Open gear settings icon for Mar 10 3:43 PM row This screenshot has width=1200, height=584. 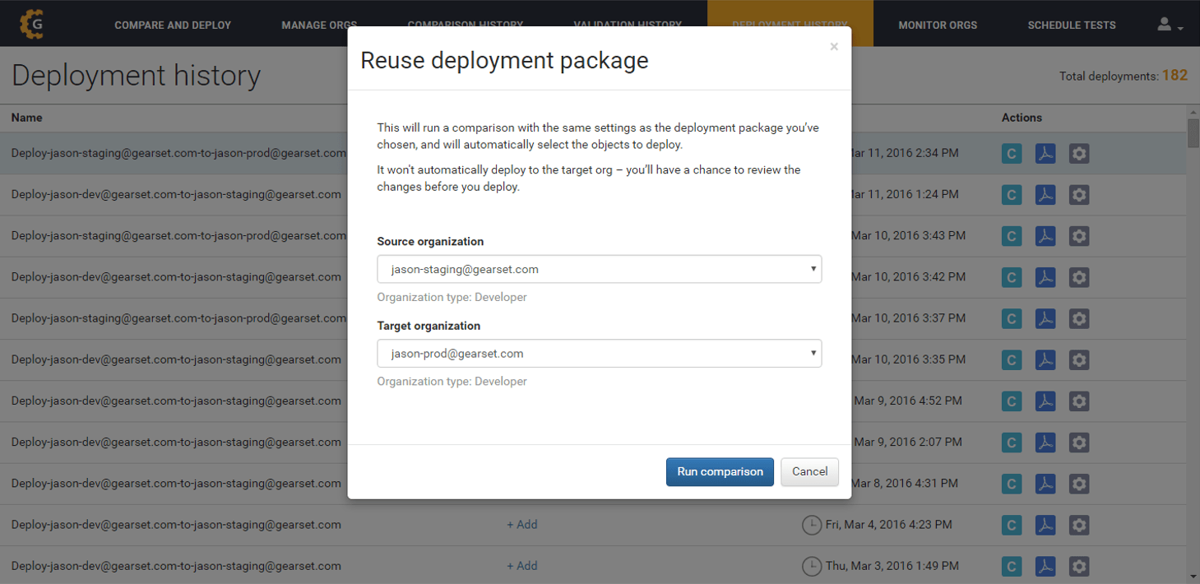click(x=1079, y=236)
